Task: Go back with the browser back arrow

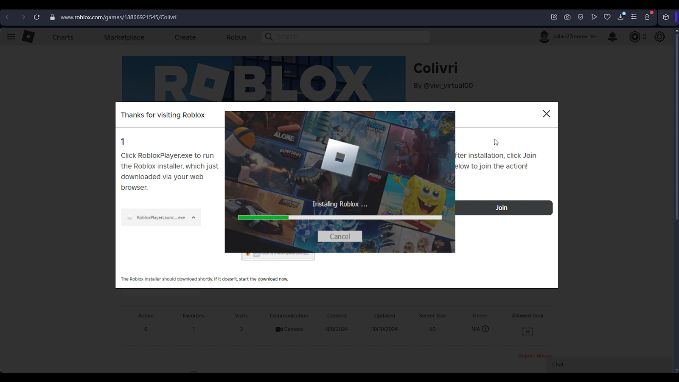Action: (x=7, y=17)
